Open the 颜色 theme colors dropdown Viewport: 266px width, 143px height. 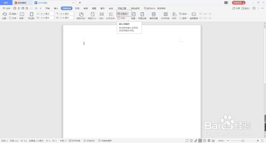tap(13, 14)
